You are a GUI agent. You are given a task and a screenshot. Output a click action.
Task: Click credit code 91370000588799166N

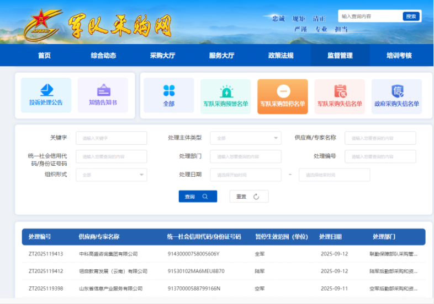(x=194, y=289)
